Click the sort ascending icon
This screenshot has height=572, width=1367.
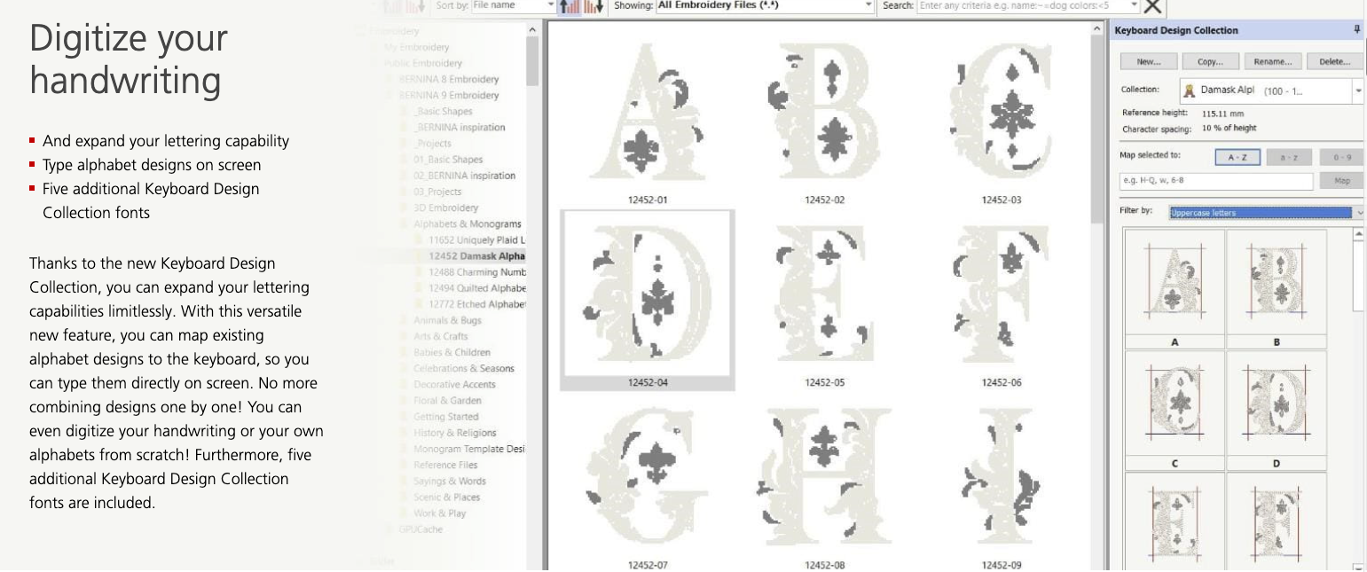pos(570,6)
